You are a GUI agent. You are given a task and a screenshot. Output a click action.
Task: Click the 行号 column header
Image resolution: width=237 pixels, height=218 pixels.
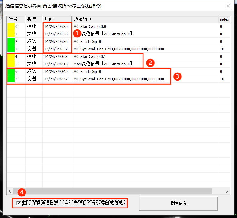(16, 19)
